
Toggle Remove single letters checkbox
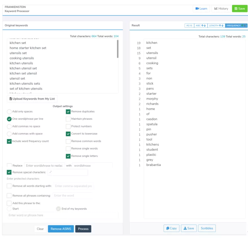[x=68, y=156]
